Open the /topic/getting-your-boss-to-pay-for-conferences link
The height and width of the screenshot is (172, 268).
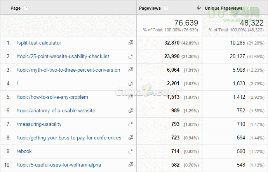tap(69, 138)
